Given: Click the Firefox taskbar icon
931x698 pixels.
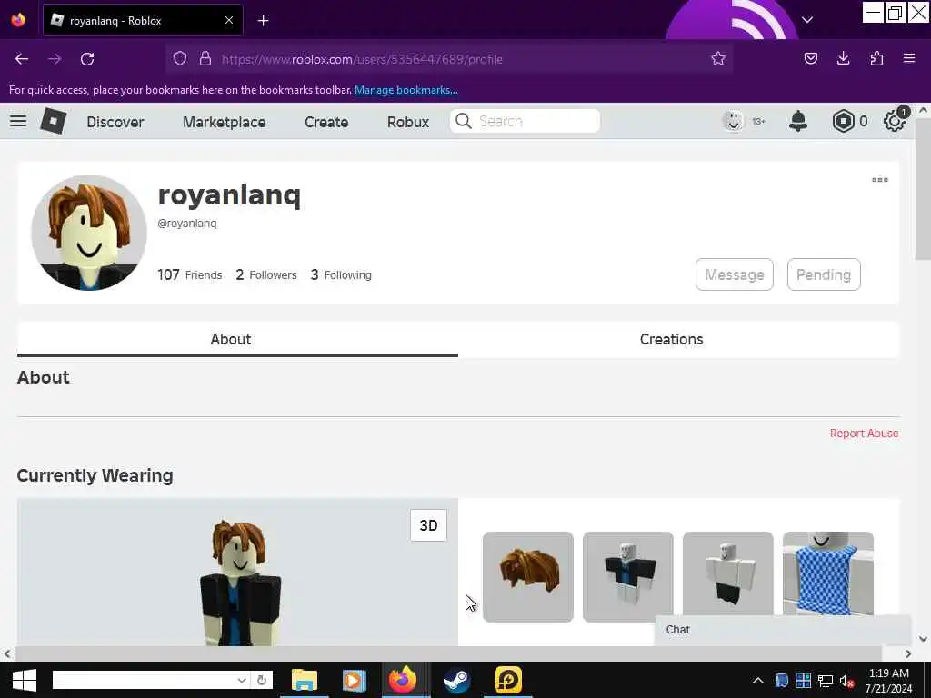Looking at the screenshot, I should [x=403, y=680].
